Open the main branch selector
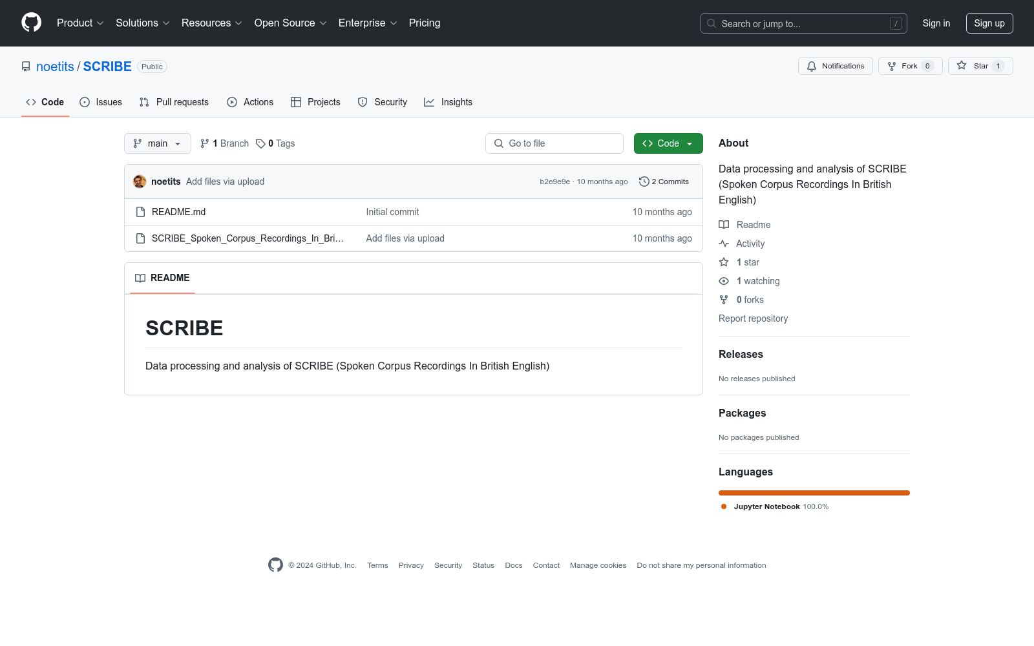 [158, 143]
